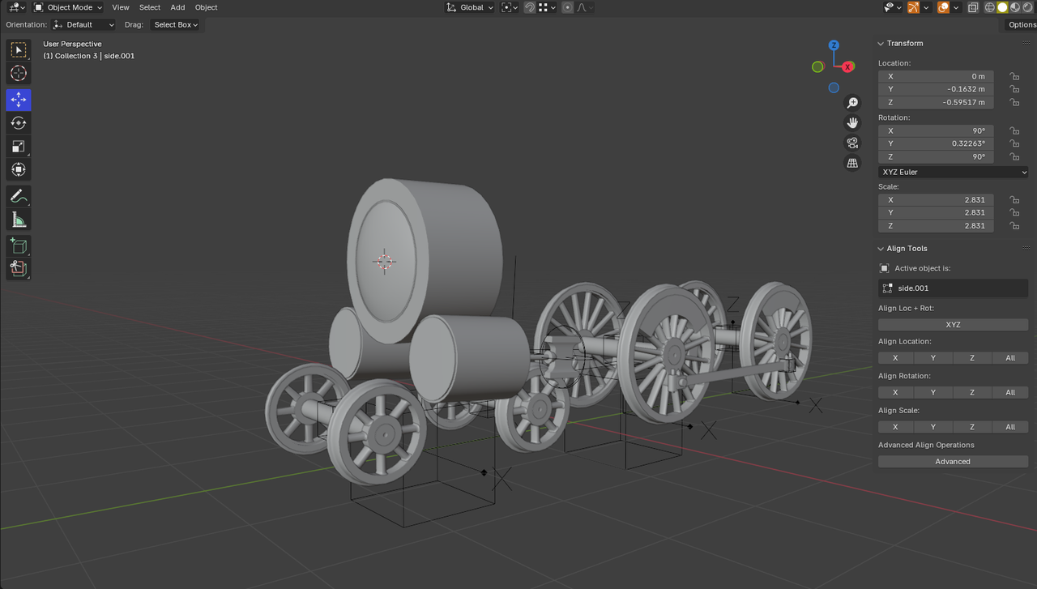Open the View menu

(x=121, y=7)
